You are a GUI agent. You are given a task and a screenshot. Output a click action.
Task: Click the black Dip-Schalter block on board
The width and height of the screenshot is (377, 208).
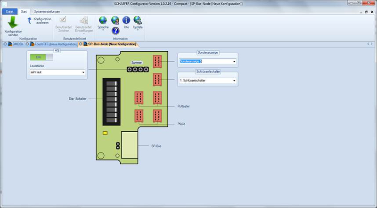[112, 102]
